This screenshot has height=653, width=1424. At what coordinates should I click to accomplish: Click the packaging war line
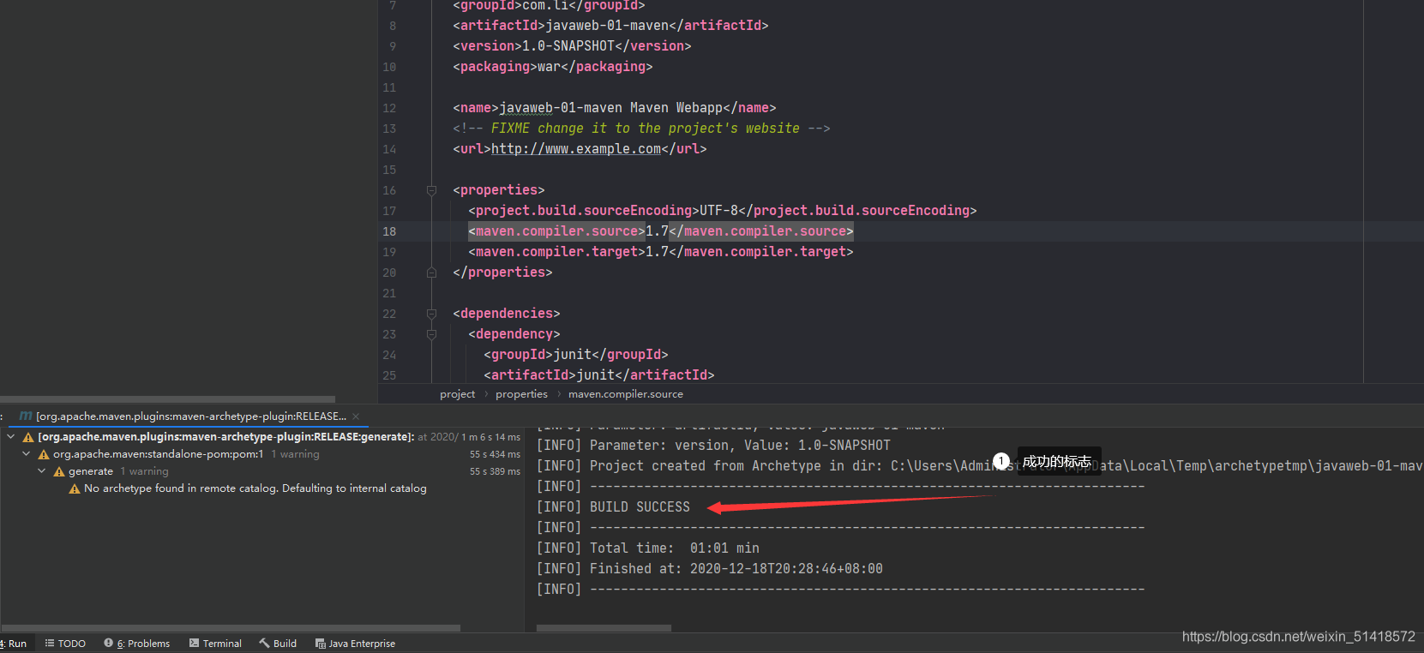point(553,67)
